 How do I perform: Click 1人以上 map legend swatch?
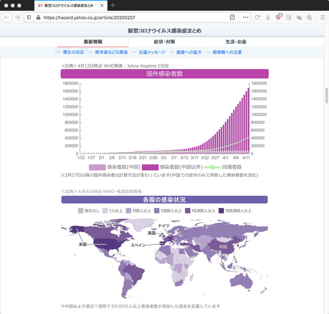point(105,211)
